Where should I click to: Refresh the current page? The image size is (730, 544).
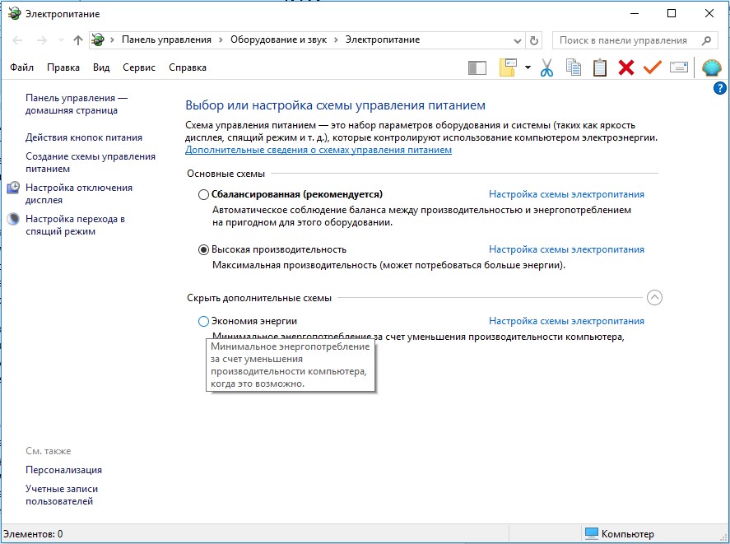click(x=534, y=40)
